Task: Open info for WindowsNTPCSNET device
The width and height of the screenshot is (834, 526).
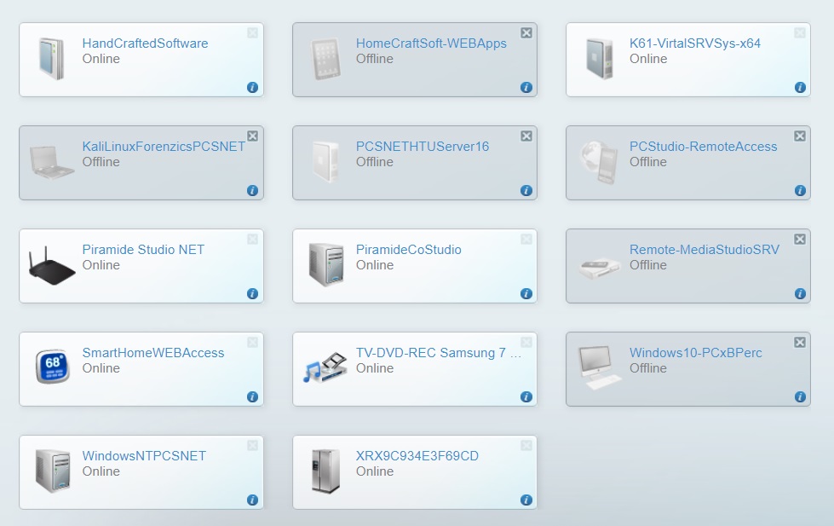Action: click(x=253, y=500)
